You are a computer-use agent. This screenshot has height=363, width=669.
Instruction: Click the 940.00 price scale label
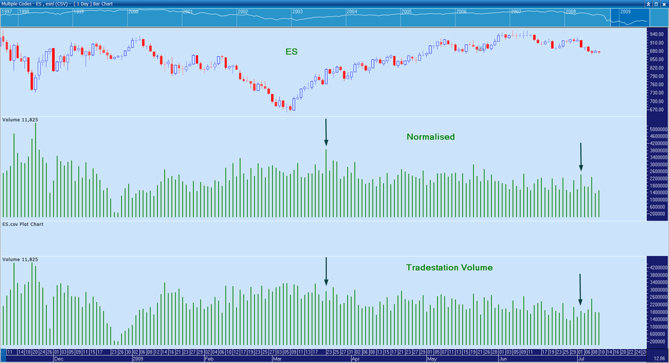[x=657, y=35]
